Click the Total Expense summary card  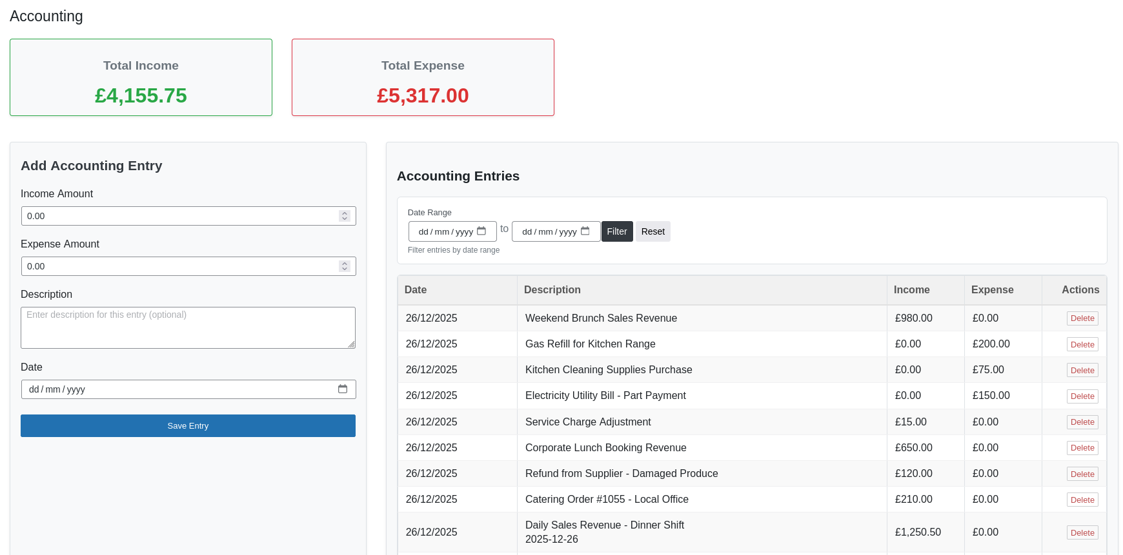[x=423, y=77]
